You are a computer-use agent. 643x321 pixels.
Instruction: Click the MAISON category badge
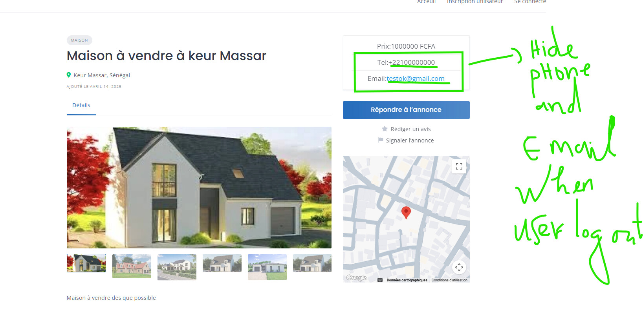point(79,40)
